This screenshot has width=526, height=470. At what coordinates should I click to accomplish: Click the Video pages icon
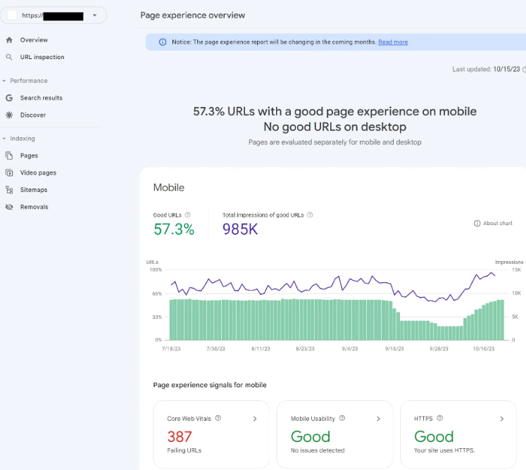pos(9,172)
